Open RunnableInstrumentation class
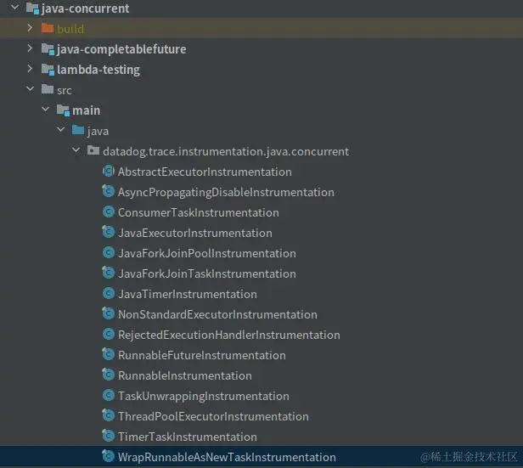523x468 pixels. [x=185, y=375]
